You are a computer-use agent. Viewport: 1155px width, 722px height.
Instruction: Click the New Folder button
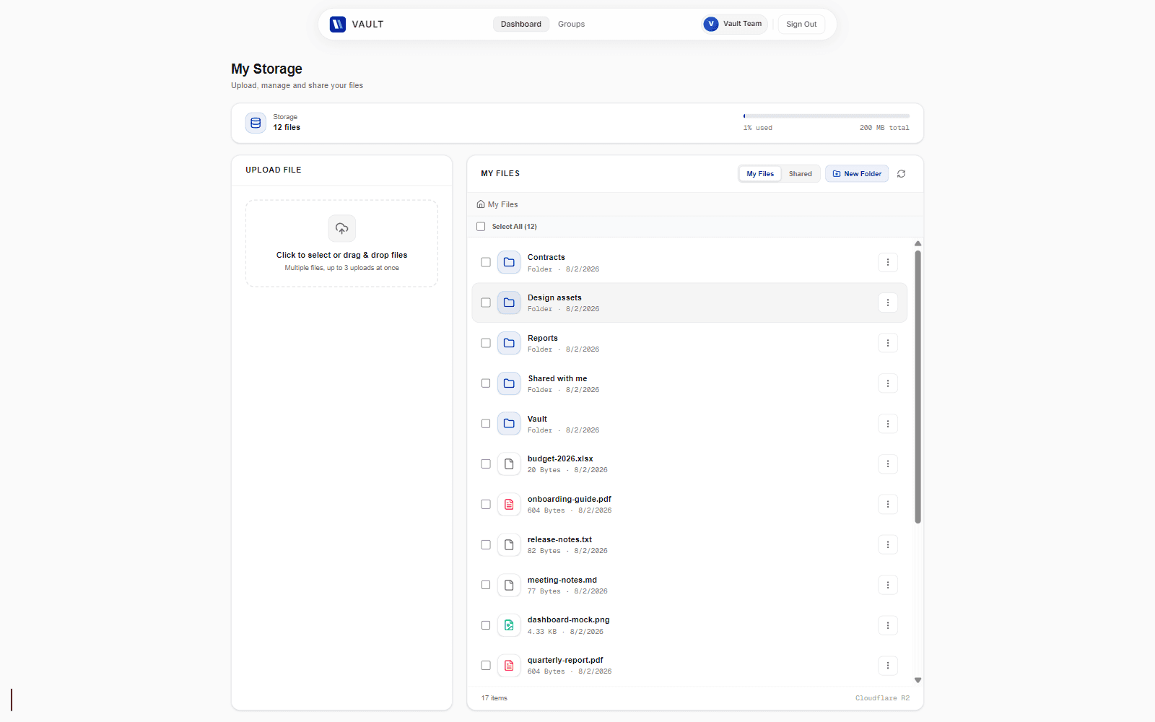(857, 174)
